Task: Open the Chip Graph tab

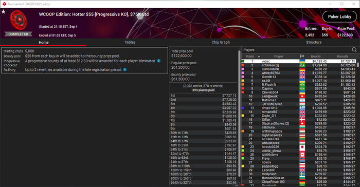Action: click(x=221, y=42)
